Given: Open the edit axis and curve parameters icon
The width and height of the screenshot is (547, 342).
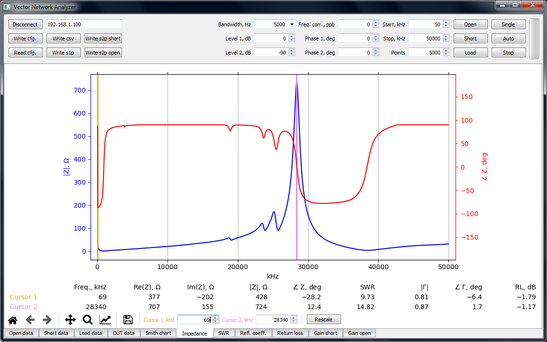Looking at the screenshot, I should (x=106, y=320).
